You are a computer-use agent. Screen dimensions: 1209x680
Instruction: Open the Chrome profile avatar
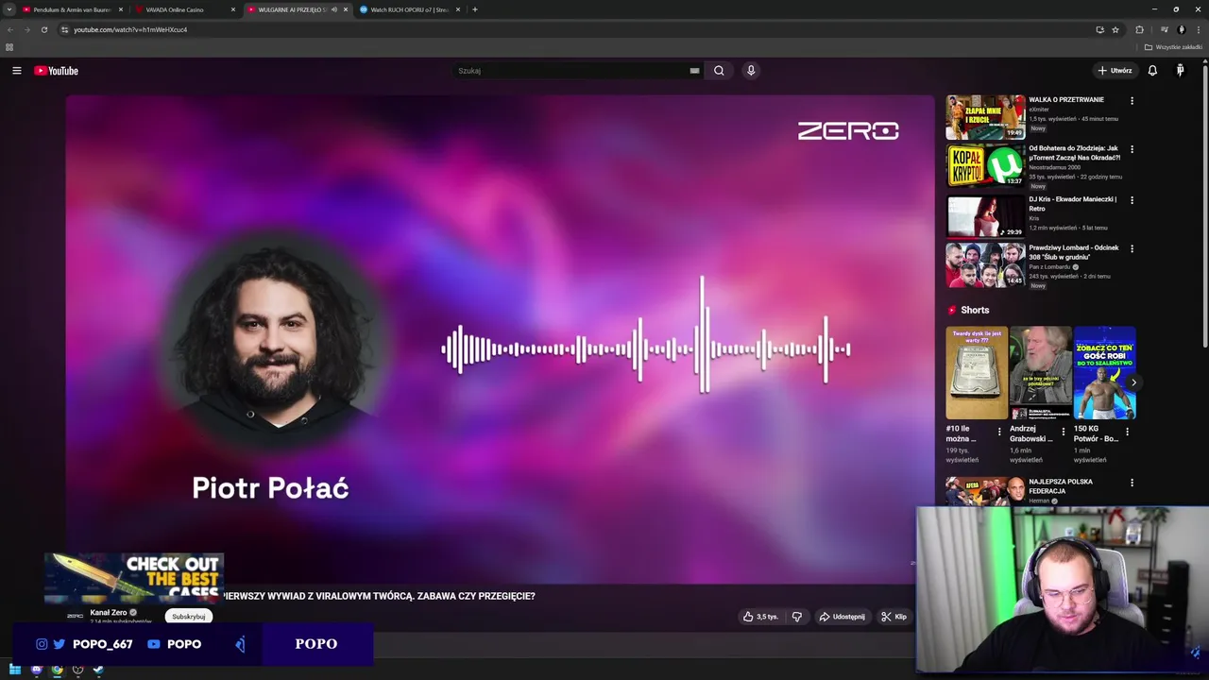(1181, 29)
